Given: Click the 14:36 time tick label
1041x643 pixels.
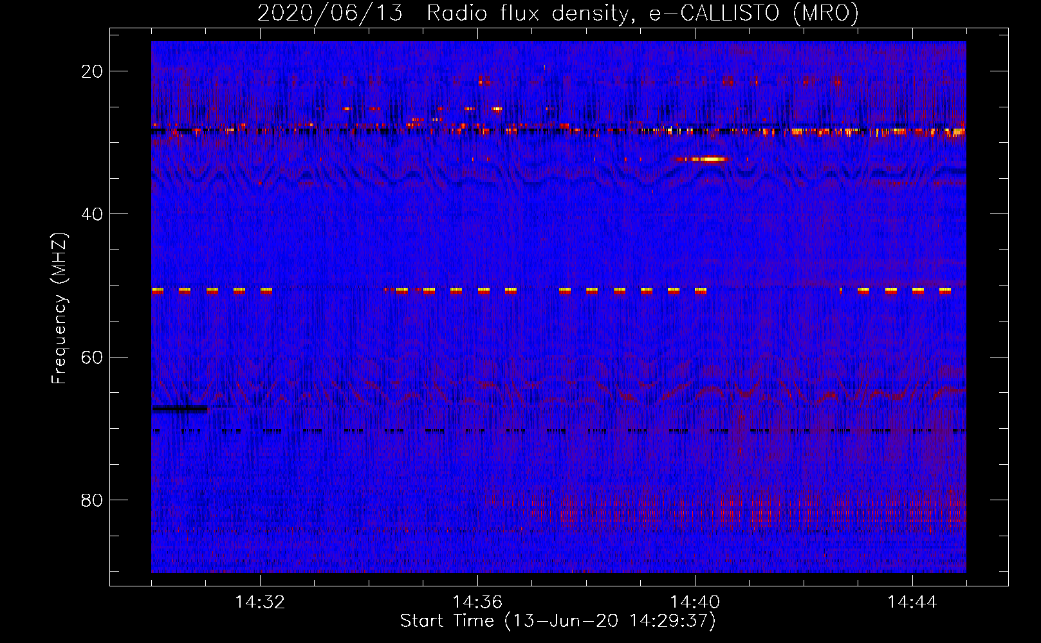Looking at the screenshot, I should [x=477, y=602].
